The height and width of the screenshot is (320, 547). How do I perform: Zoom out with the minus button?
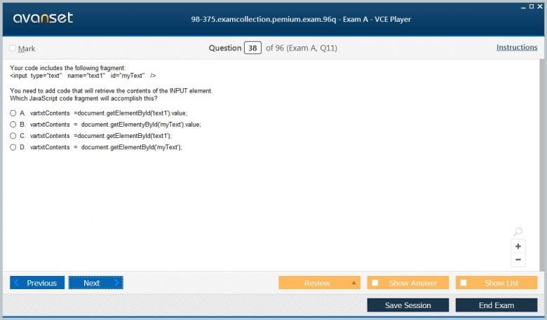[518, 260]
